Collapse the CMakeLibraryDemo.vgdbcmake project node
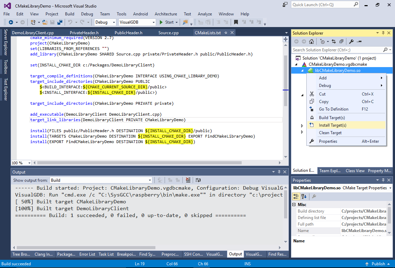The height and width of the screenshot is (268, 395). click(296, 64)
